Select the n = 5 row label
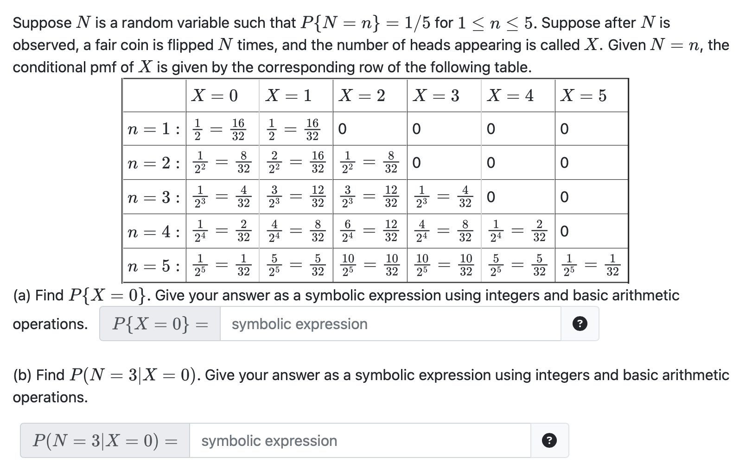The height and width of the screenshot is (464, 752). 154,266
